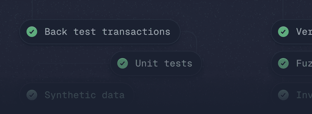Click the Synthetic data label text

[x=84, y=95]
